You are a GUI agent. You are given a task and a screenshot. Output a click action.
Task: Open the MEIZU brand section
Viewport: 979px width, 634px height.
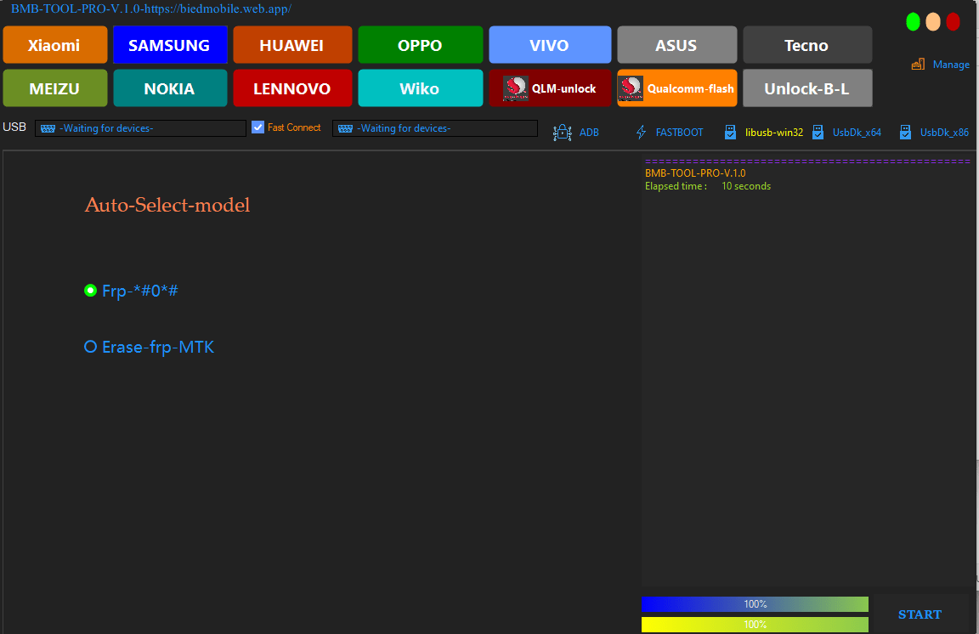[55, 88]
